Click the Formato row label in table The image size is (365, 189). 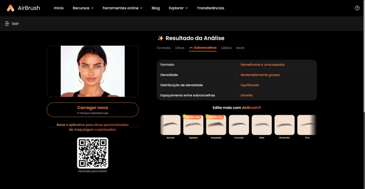[167, 65]
